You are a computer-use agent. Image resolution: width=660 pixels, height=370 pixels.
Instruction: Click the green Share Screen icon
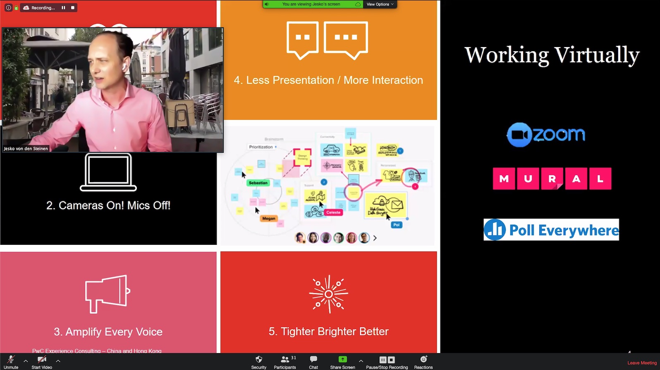[342, 359]
